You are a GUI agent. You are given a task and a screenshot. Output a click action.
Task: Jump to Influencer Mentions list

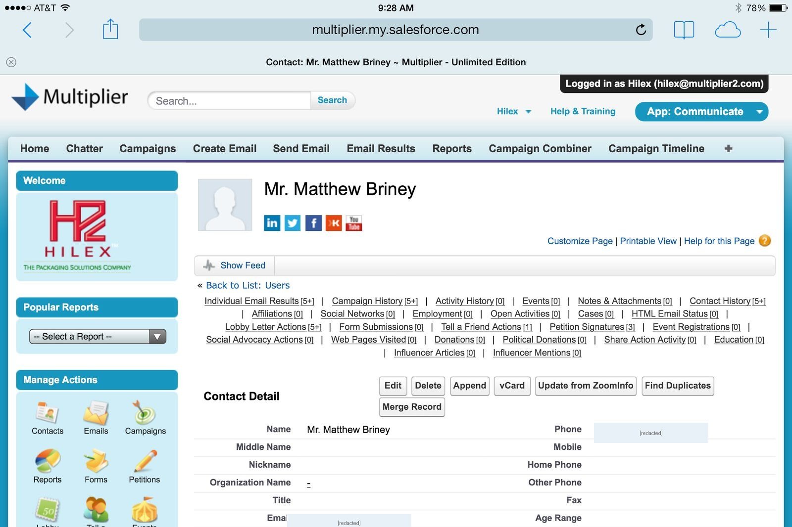pos(537,352)
